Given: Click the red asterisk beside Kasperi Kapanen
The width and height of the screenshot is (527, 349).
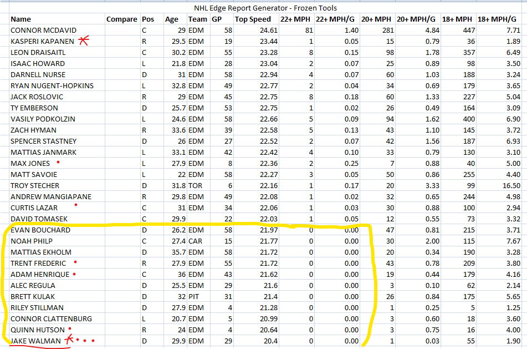Looking at the screenshot, I should [x=84, y=40].
